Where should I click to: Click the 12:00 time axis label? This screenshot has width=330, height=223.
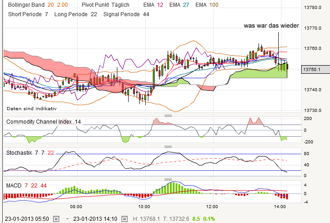212,207
